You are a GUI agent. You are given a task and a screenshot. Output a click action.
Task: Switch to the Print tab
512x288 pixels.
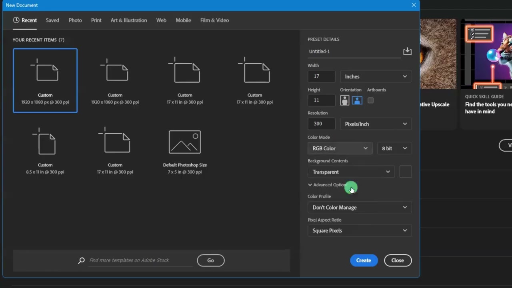[x=96, y=20]
